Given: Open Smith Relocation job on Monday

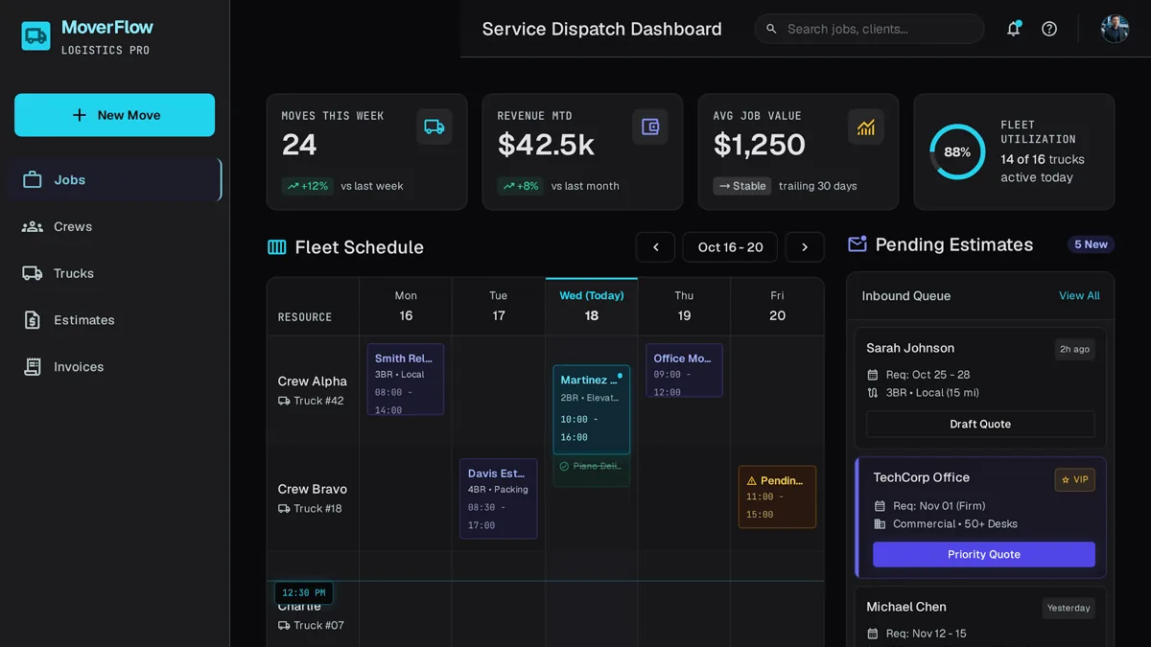Looking at the screenshot, I should tap(406, 380).
